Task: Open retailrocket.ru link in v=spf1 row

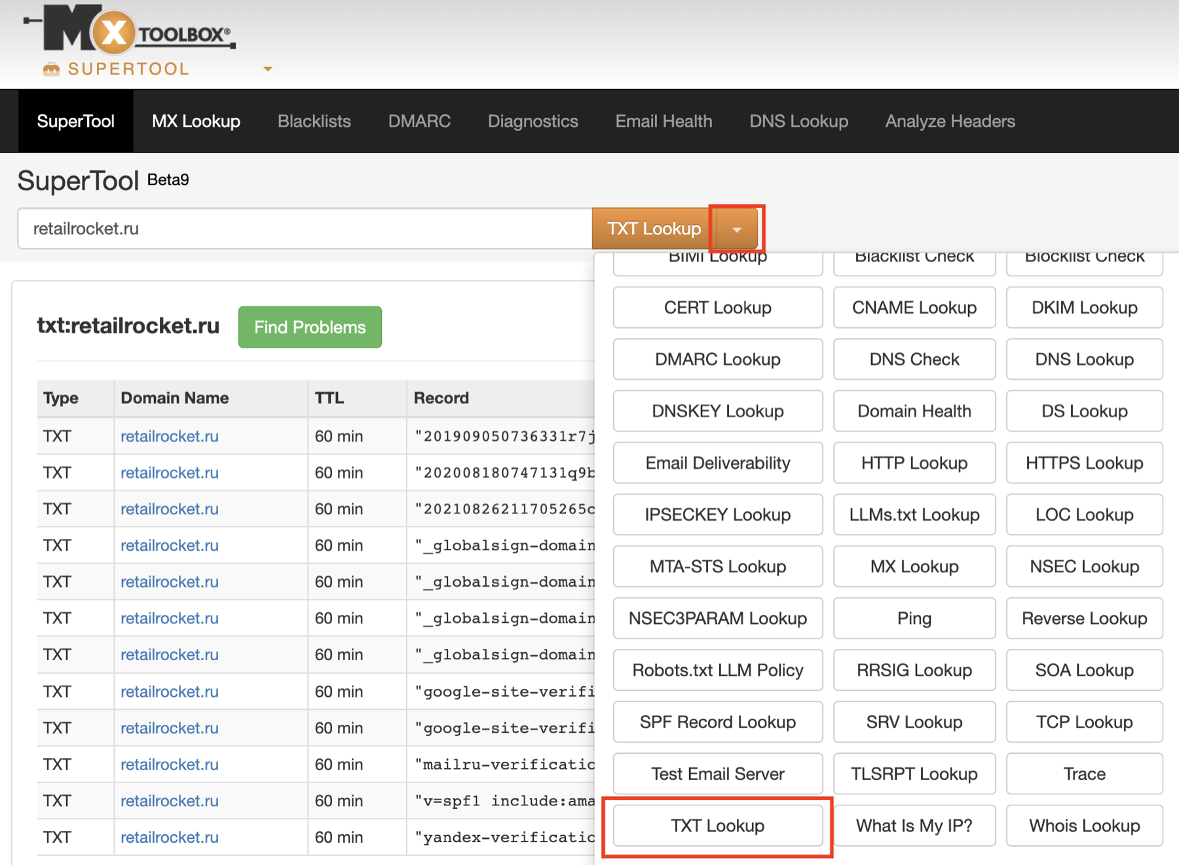Action: coord(169,801)
